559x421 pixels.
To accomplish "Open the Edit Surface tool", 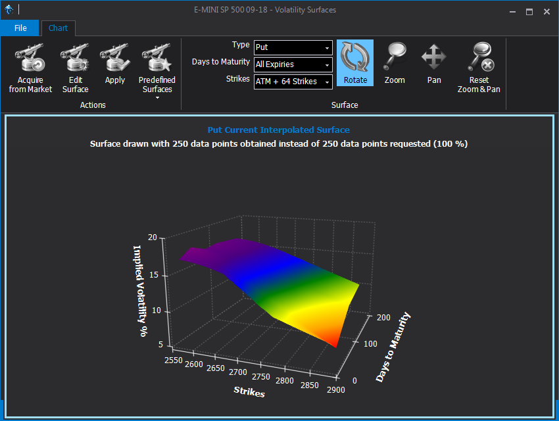I will pos(75,59).
